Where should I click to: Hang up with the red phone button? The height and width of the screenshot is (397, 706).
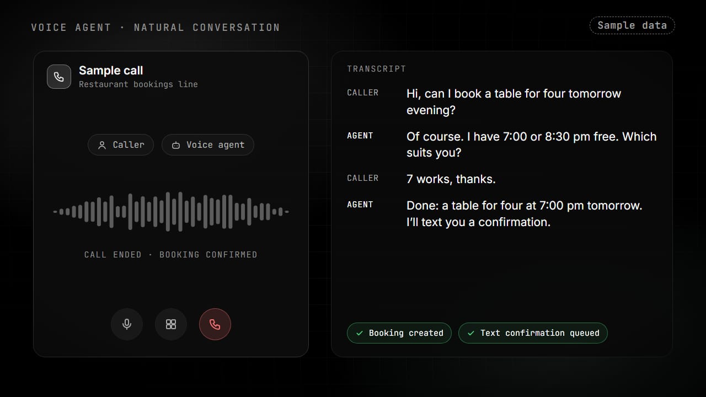coord(215,324)
